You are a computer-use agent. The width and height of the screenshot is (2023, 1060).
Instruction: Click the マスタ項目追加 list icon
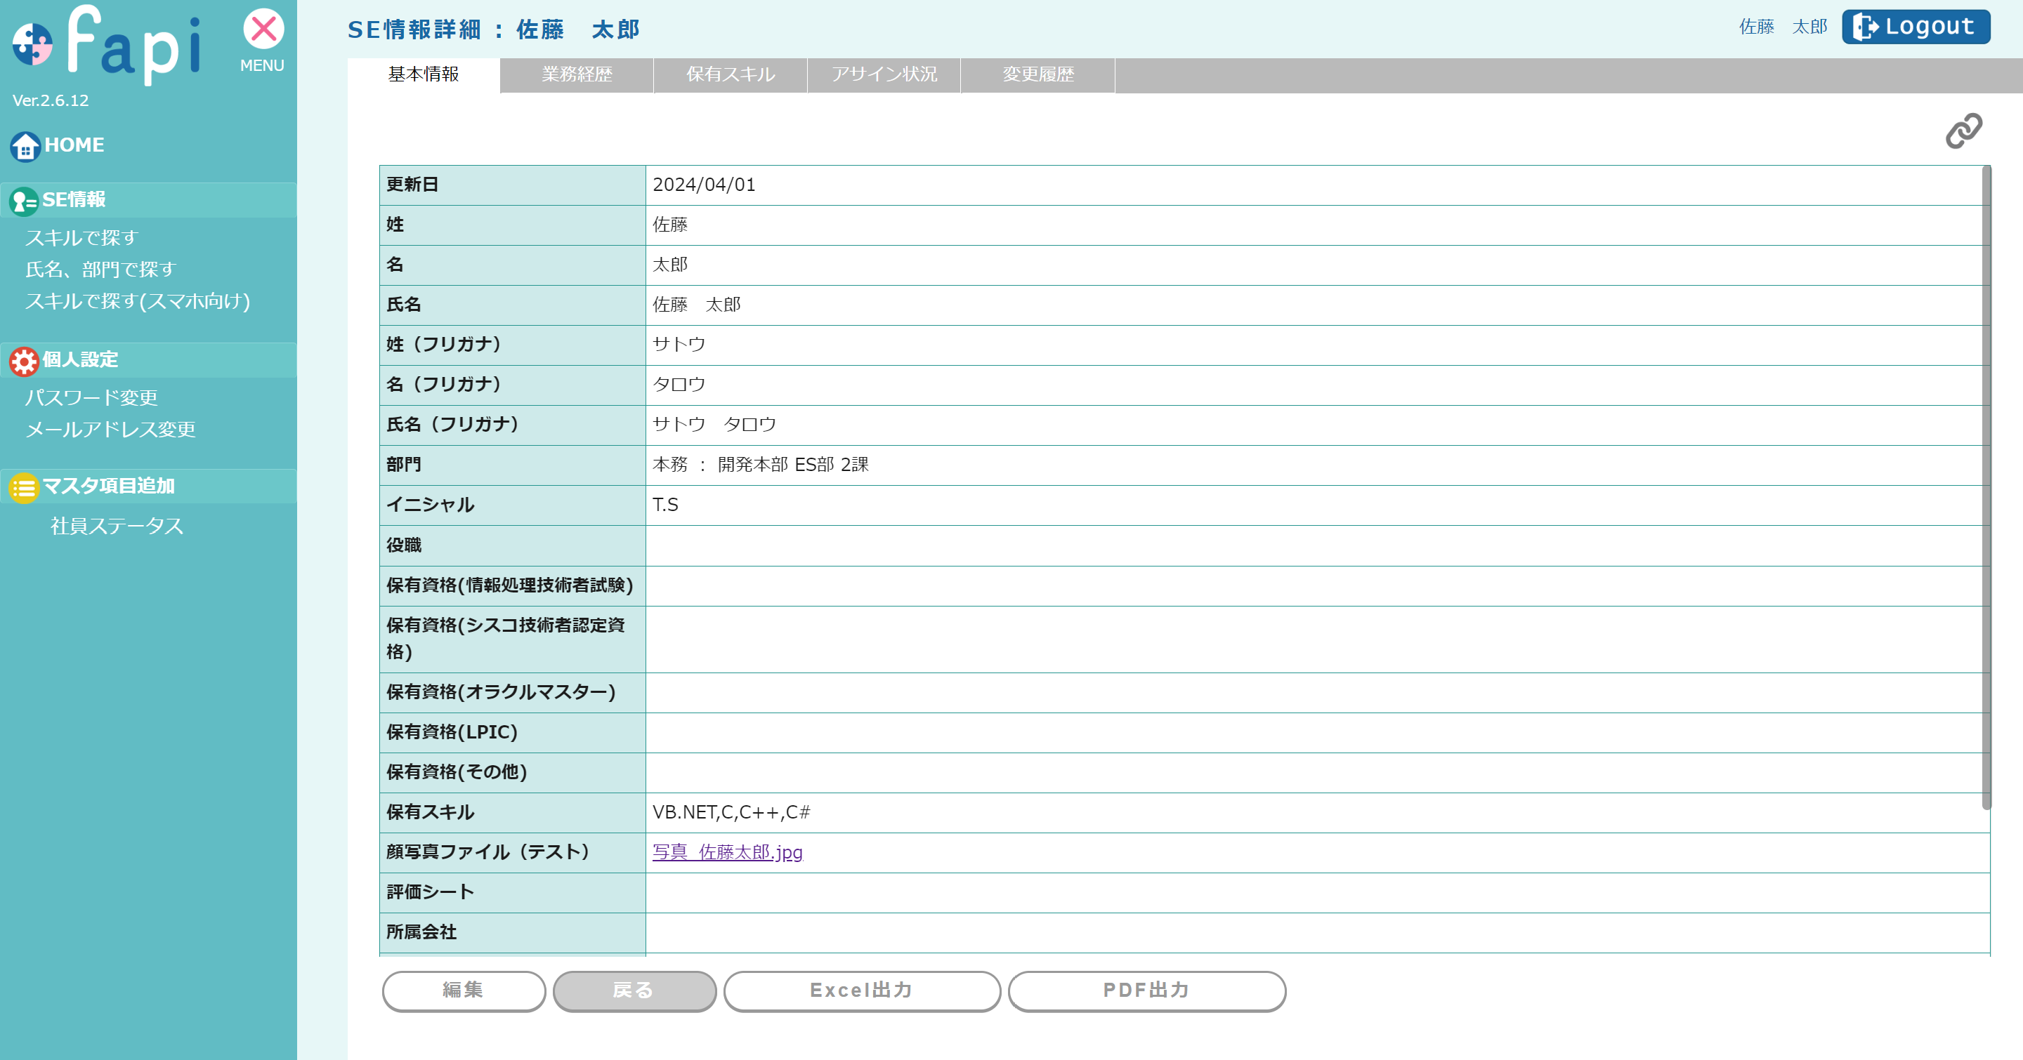[24, 487]
